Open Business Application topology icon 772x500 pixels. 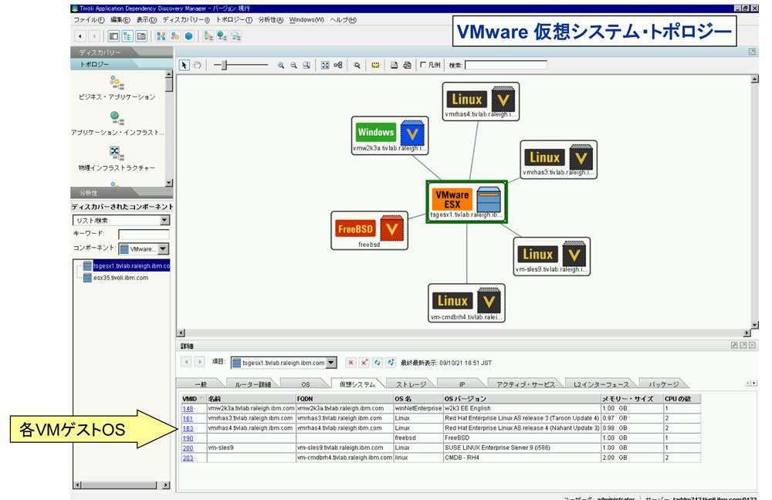(117, 83)
